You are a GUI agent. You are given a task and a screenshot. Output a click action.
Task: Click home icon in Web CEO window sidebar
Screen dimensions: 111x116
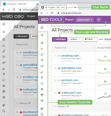(x=4, y=24)
